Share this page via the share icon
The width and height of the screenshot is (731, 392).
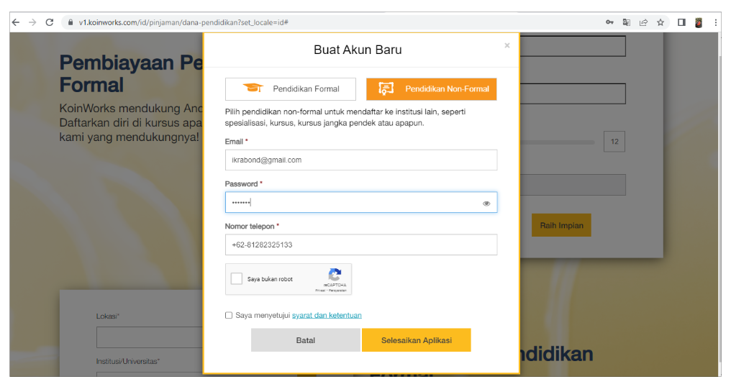(643, 22)
